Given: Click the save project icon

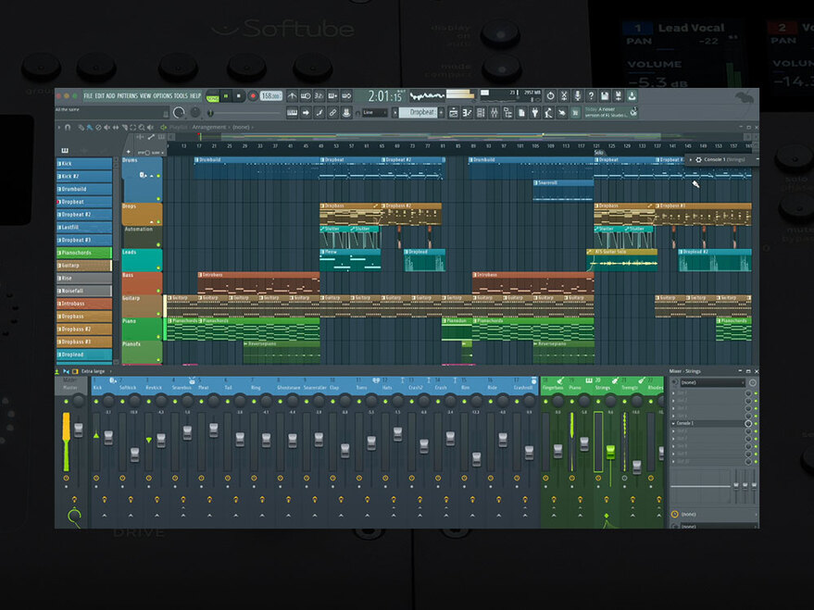Looking at the screenshot, I should 603,94.
